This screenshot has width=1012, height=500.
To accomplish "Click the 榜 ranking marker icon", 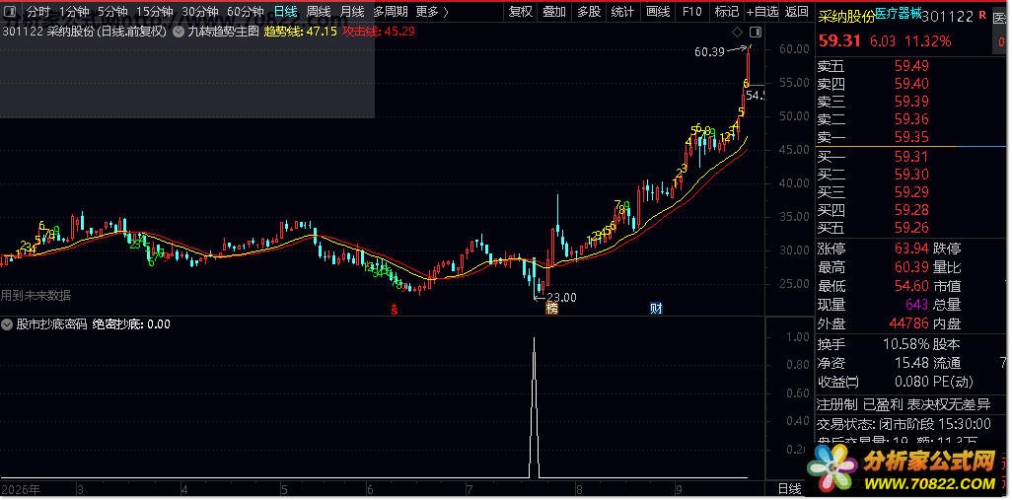I will pos(551,309).
